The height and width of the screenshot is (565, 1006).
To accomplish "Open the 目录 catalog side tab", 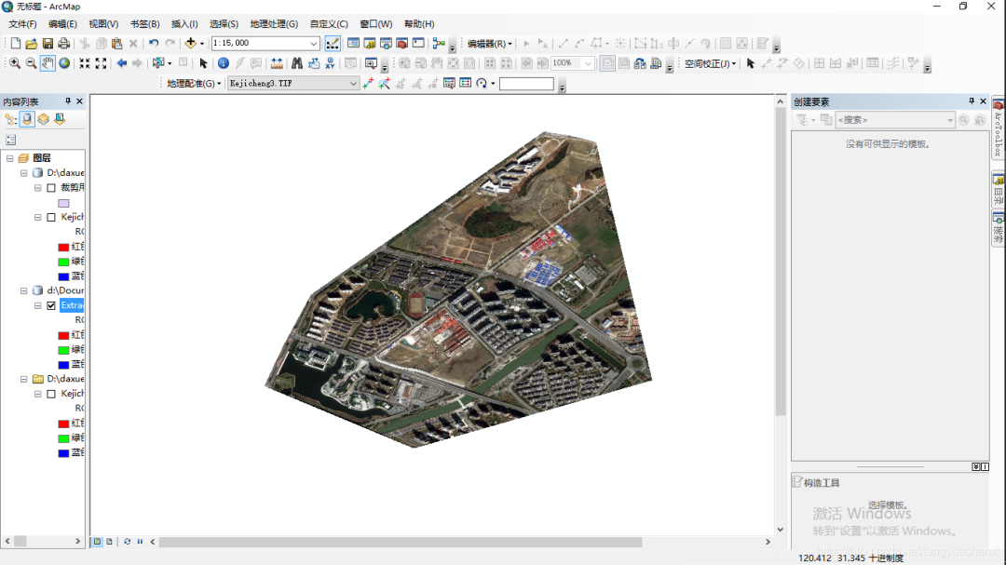I will click(x=999, y=190).
